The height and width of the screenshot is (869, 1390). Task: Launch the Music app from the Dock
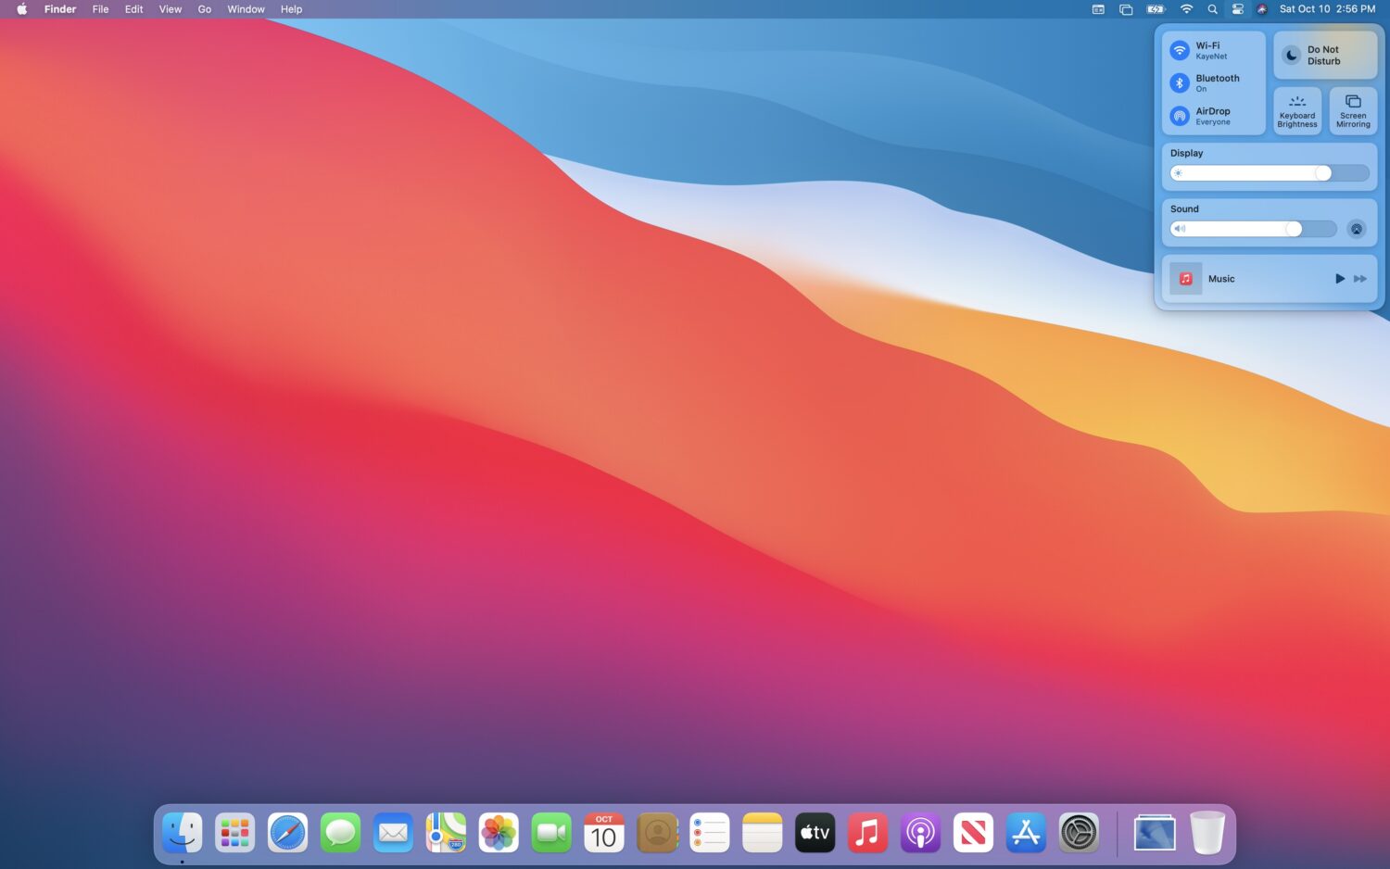(x=867, y=832)
